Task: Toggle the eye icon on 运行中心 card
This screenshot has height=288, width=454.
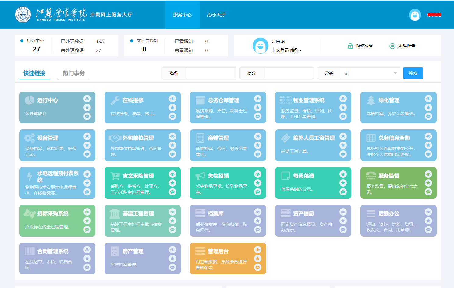Action: (87, 99)
